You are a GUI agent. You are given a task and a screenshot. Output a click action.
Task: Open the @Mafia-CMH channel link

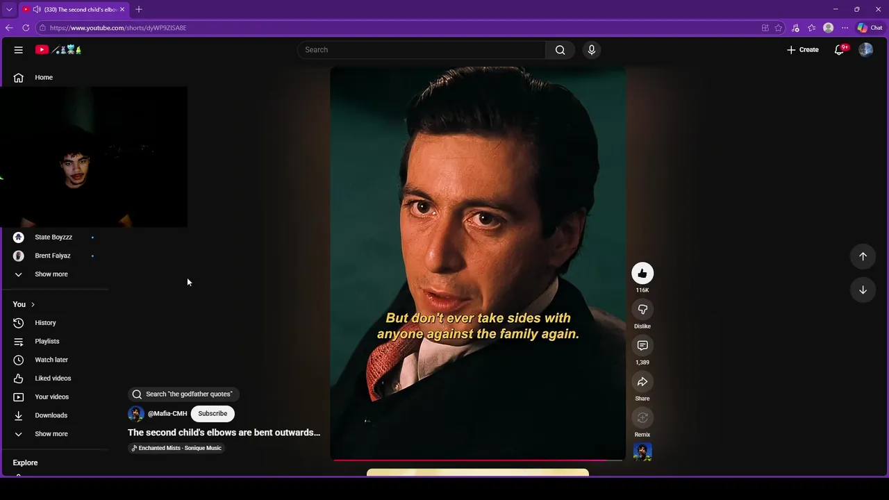167,414
